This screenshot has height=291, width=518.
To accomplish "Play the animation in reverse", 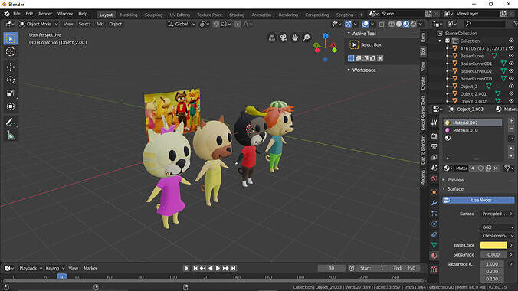I will pyautogui.click(x=211, y=268).
